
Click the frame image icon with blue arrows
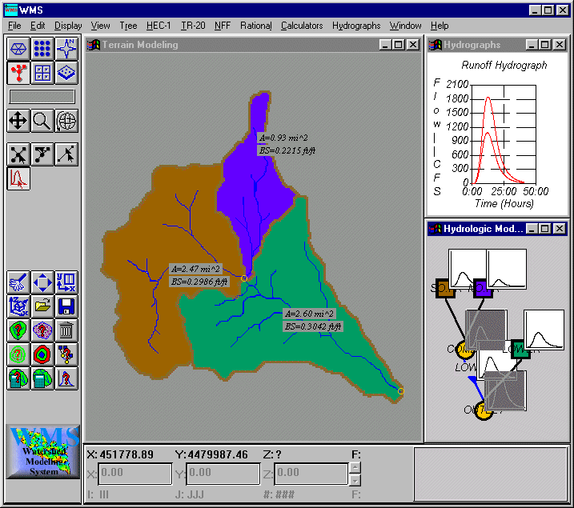point(42,282)
